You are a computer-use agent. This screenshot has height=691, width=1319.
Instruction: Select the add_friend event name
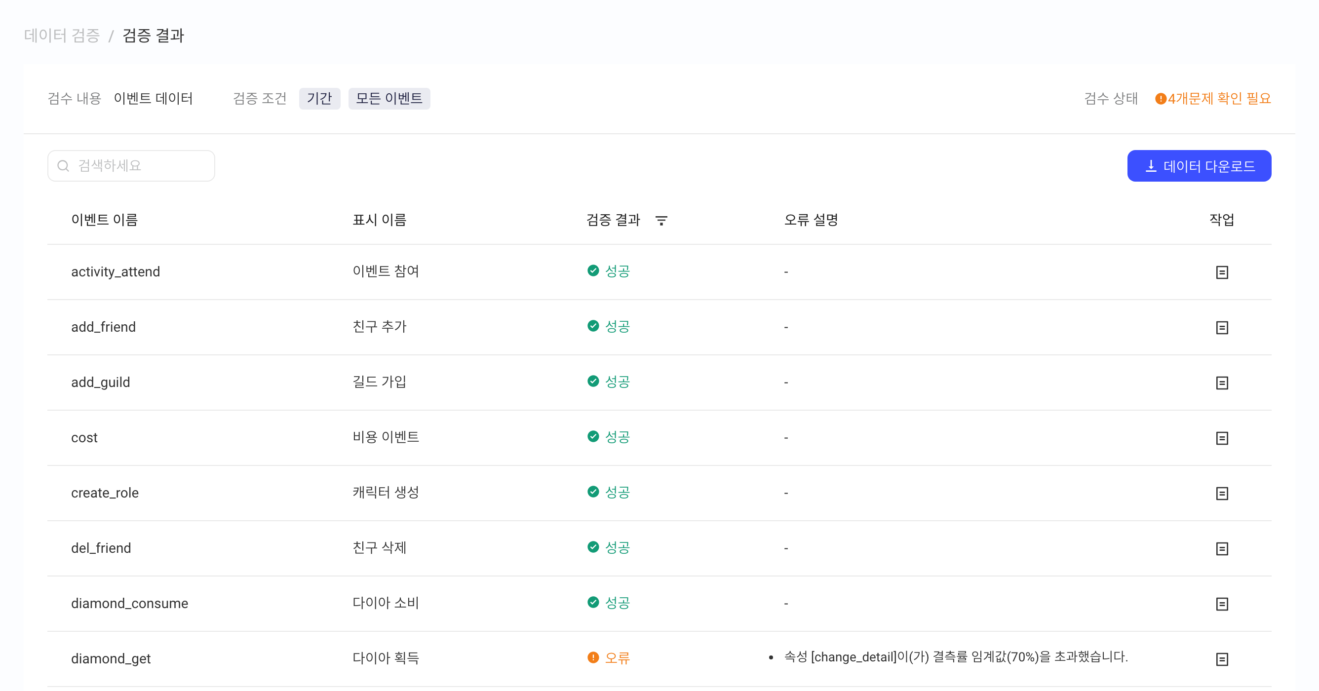tap(104, 327)
